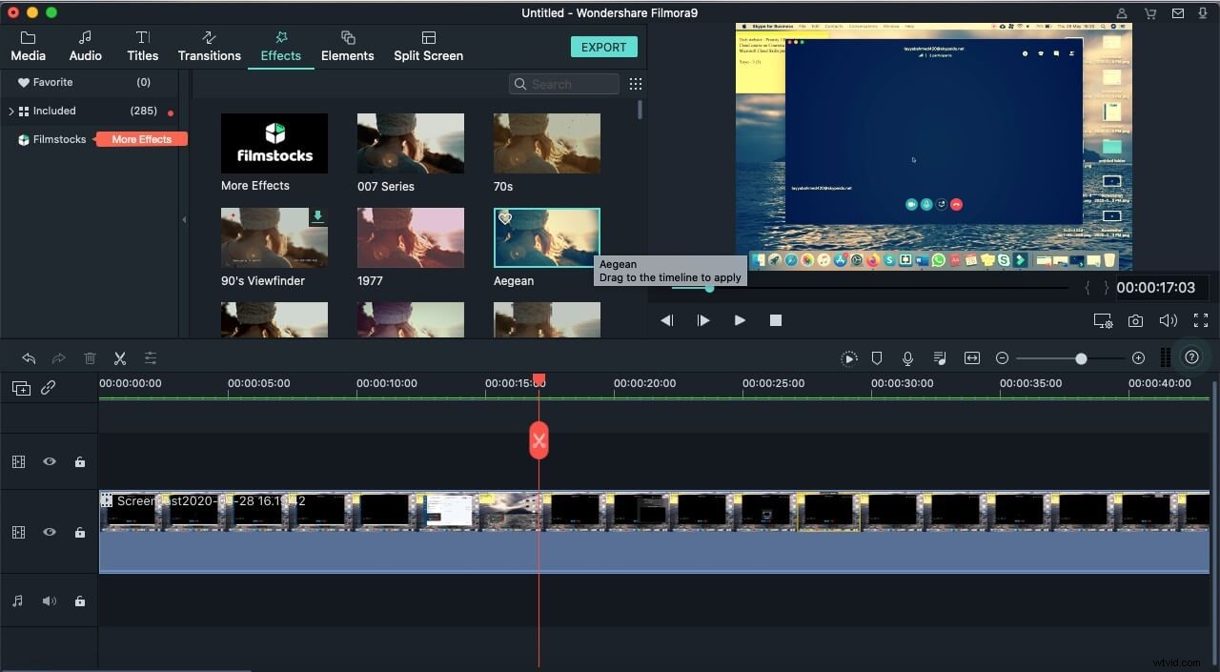Take a snapshot with the camera icon

click(1135, 321)
